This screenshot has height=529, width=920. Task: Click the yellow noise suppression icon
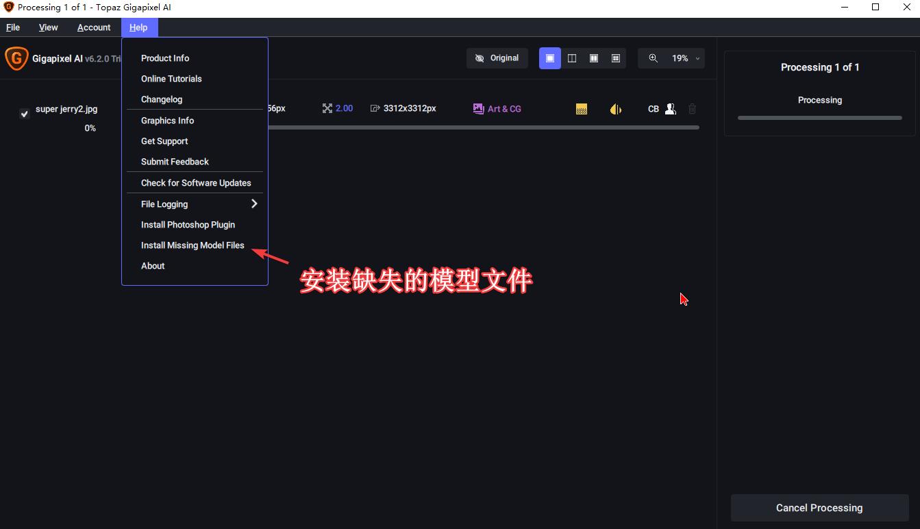(582, 109)
